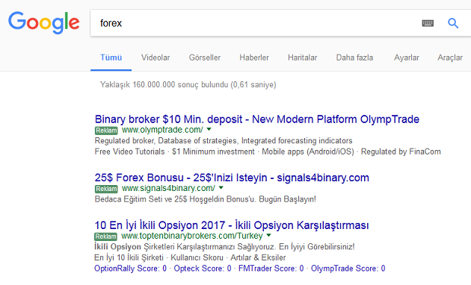Click the İkili Opsiyon Şirketleri Karşılaştırmanızı description
The image size is (471, 285).
224,247
